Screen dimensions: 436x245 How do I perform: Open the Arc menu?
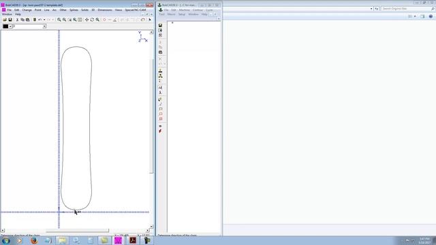54,10
